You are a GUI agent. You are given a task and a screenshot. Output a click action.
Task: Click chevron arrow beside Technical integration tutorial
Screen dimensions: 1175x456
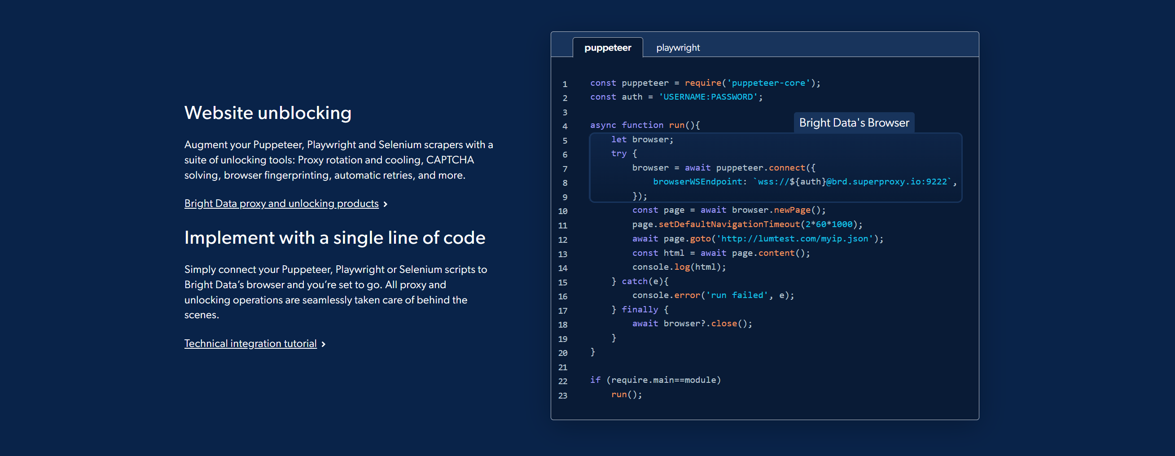pos(324,344)
